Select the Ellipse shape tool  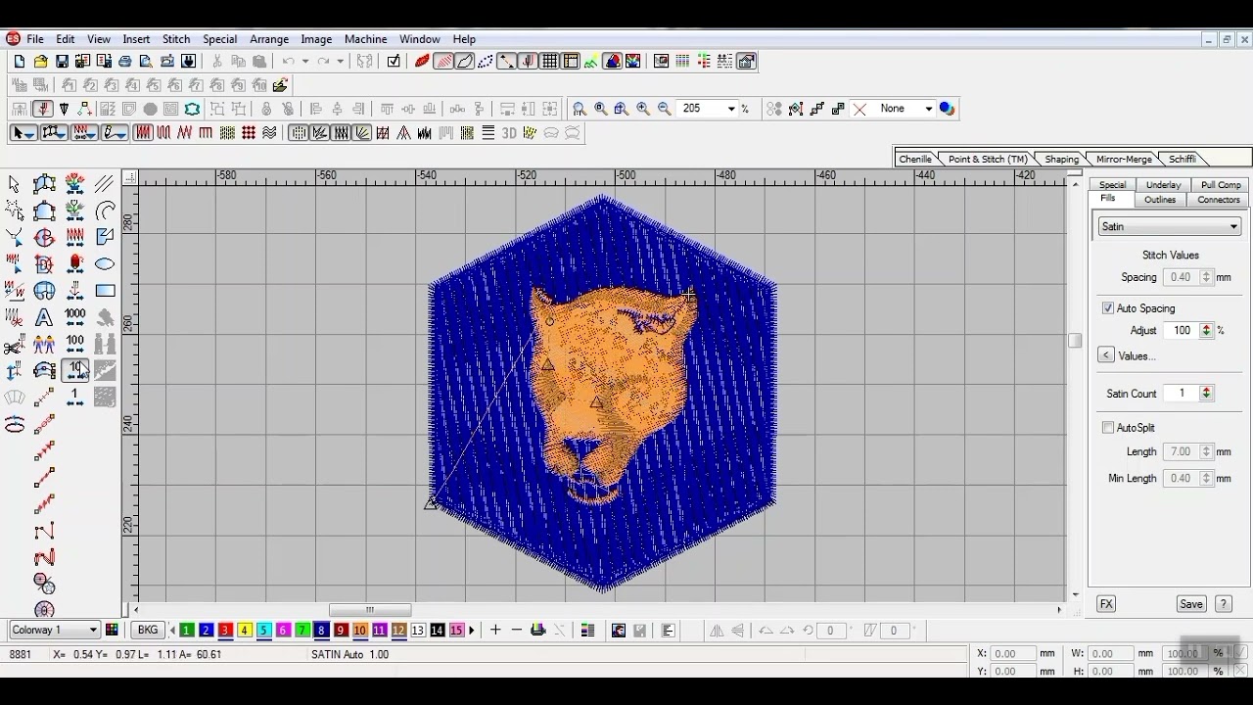[x=105, y=264]
